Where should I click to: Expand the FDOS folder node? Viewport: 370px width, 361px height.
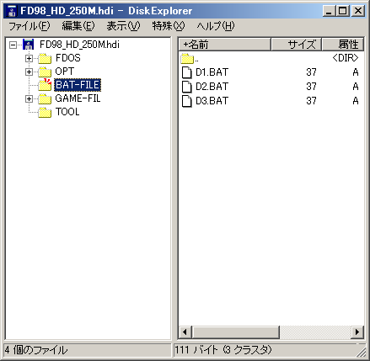tap(29, 58)
